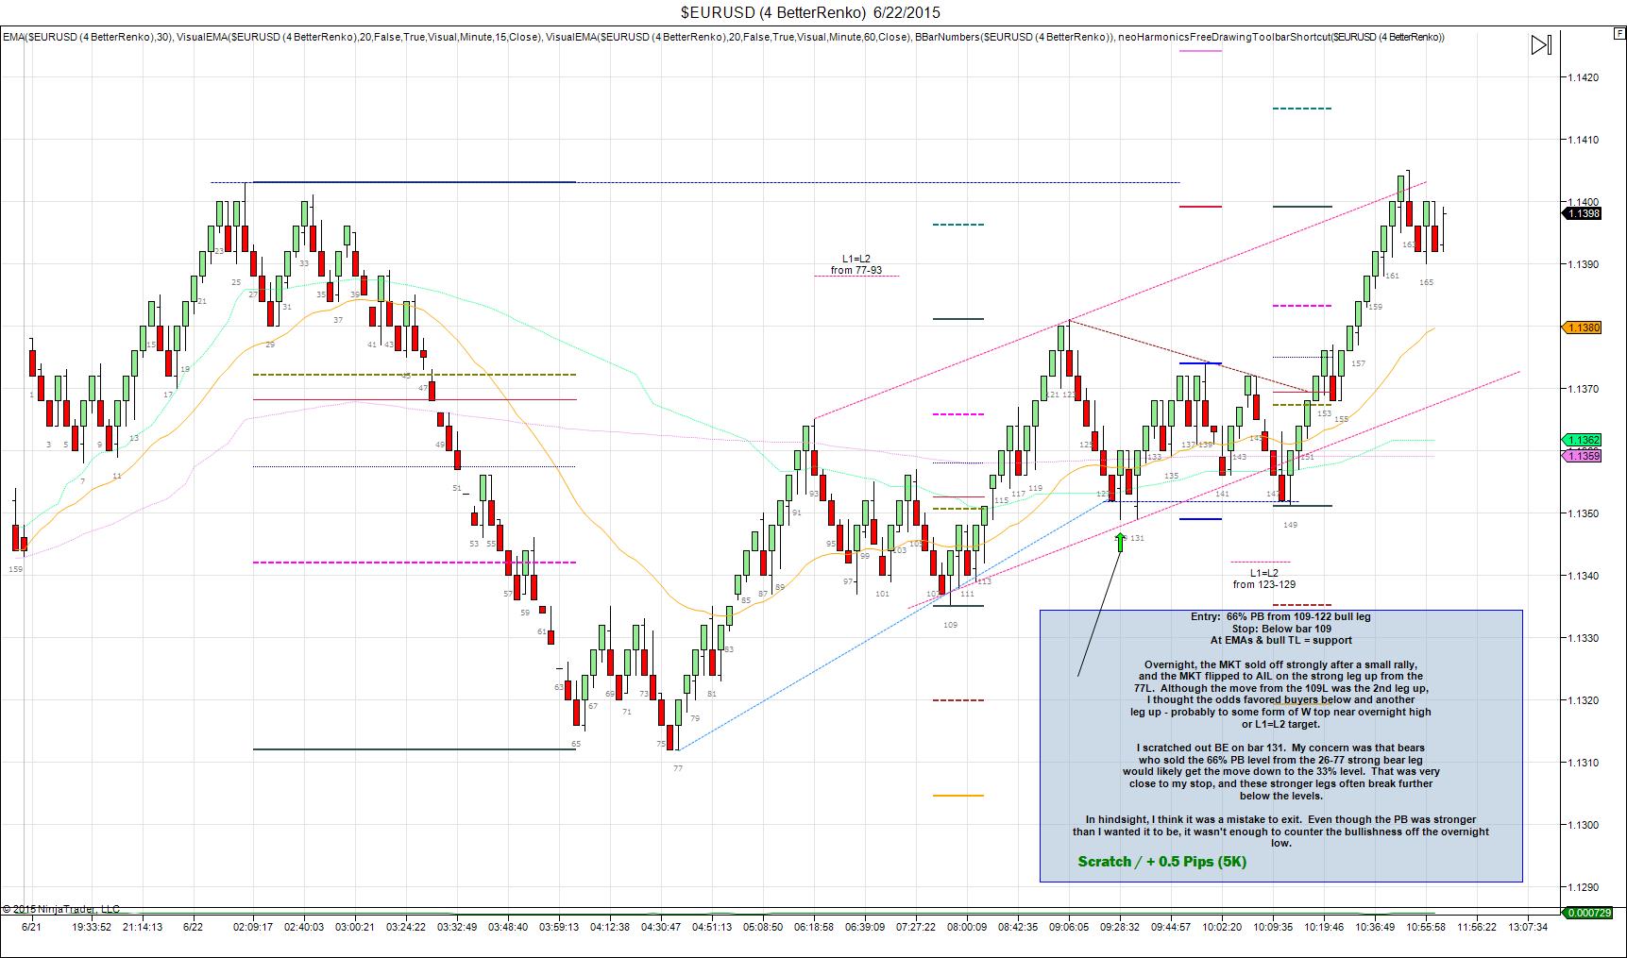Click the 11:56:22 time axis label
Viewport: 1627px width, 958px height.
pos(1477,927)
